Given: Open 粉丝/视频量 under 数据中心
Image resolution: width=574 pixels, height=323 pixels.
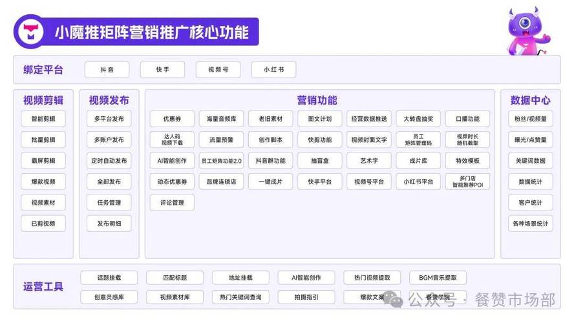Looking at the screenshot, I should (x=531, y=119).
